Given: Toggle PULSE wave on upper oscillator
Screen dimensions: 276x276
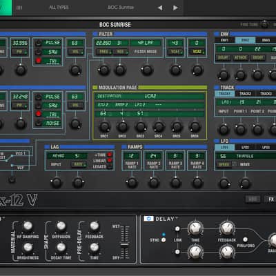Looking at the screenshot, I should [39, 43].
